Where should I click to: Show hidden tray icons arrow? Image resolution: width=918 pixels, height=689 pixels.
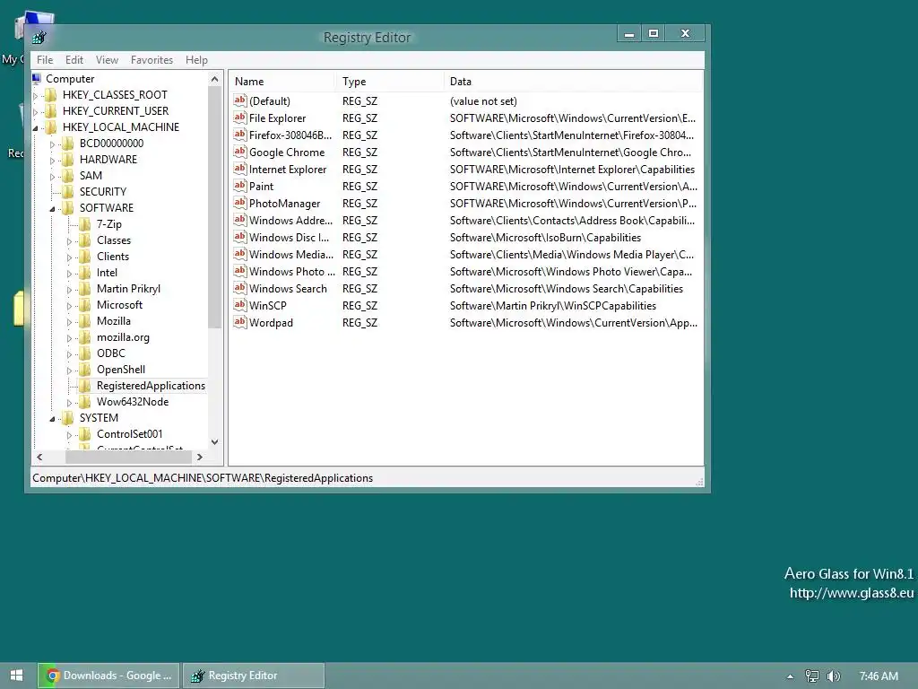(x=791, y=676)
